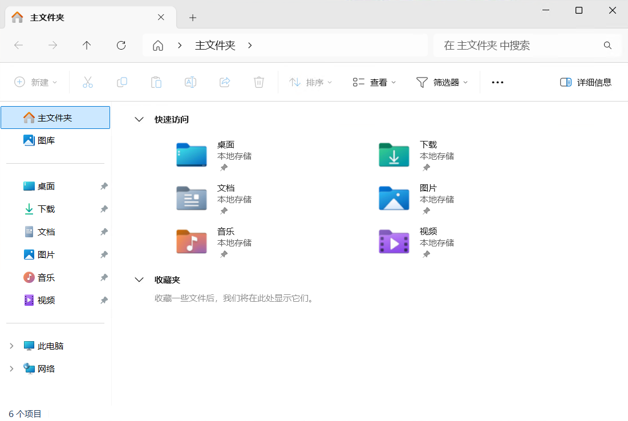Click the Paste icon in the toolbar
The height and width of the screenshot is (421, 628).
(156, 82)
